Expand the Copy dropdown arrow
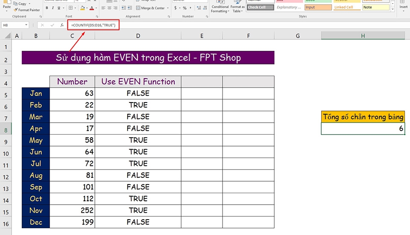410x235 pixels. 29,4
